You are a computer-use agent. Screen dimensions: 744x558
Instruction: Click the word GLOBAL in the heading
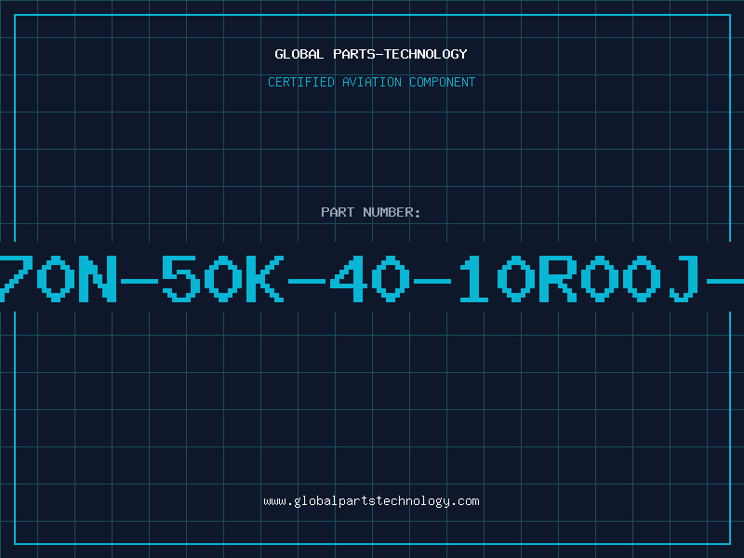(299, 54)
